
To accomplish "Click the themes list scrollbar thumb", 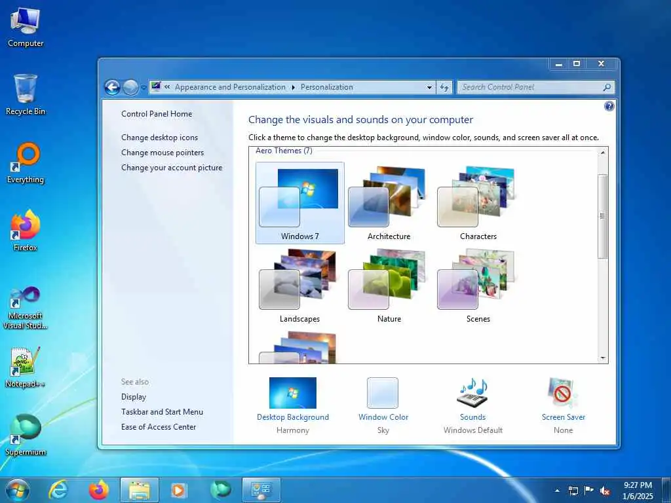I will 603,216.
